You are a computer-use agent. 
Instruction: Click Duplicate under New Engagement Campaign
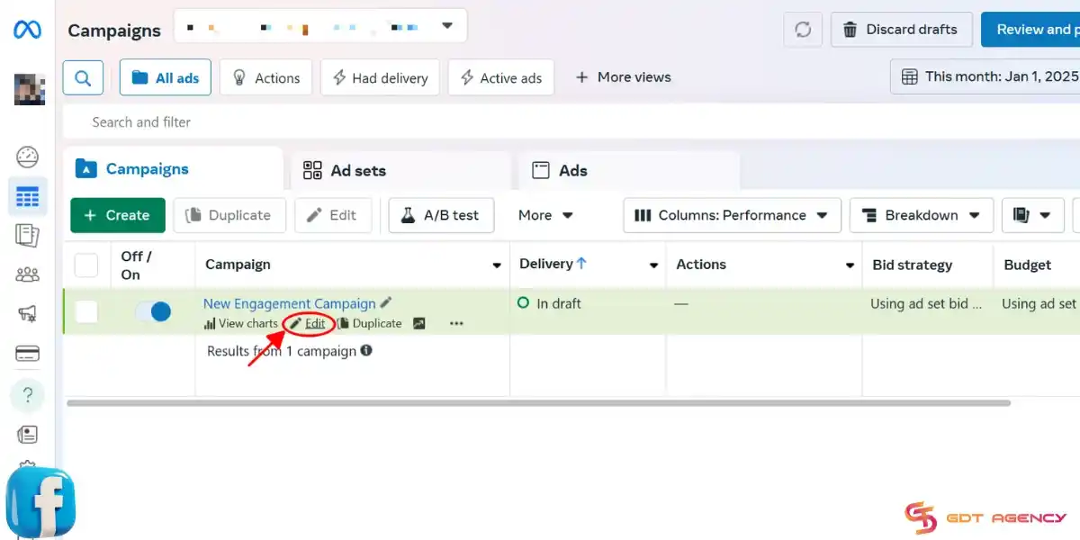[x=370, y=323]
